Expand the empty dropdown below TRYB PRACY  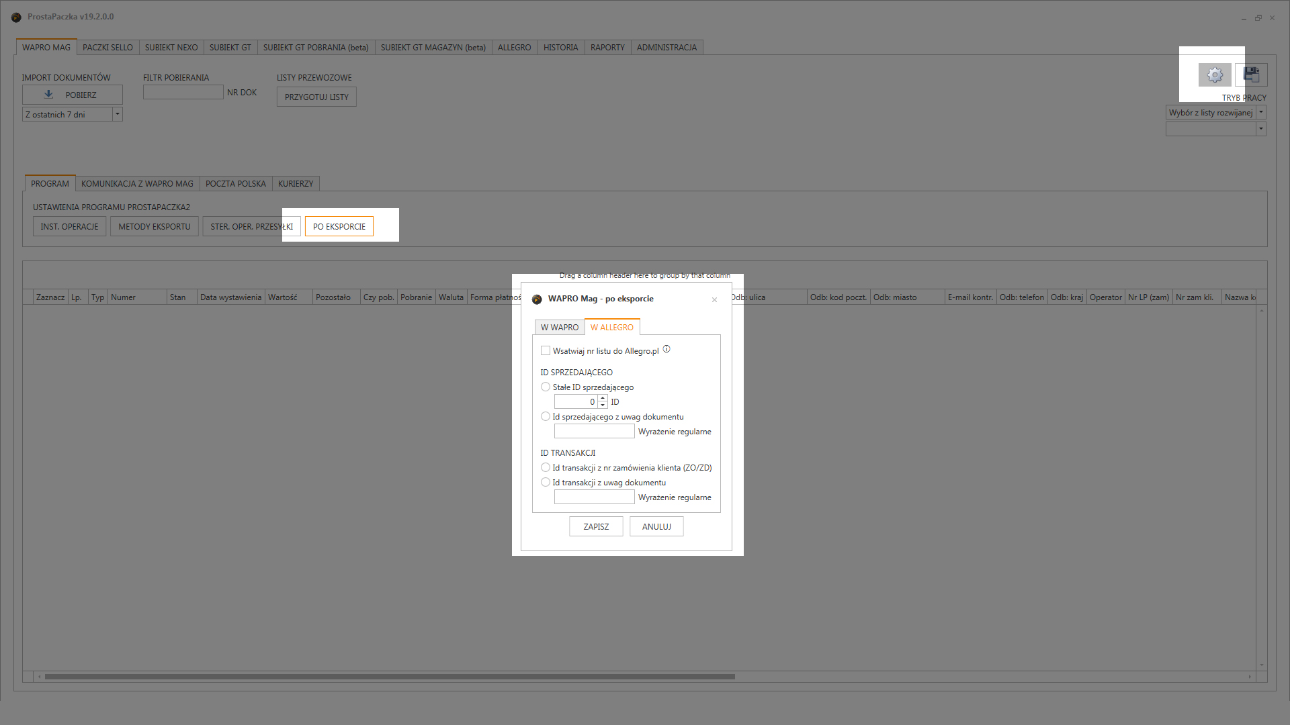[x=1261, y=128]
